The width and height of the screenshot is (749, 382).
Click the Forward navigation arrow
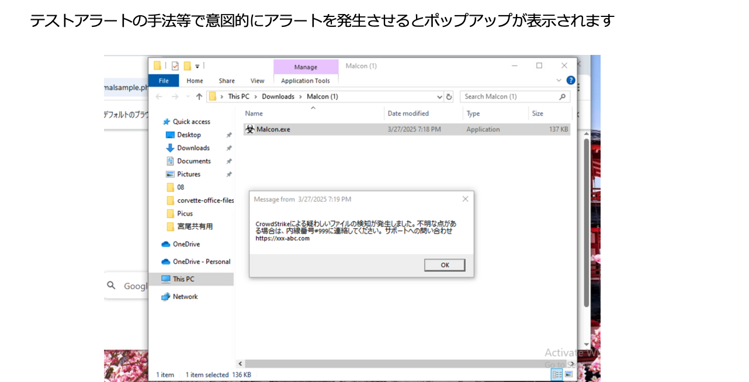[x=175, y=96]
